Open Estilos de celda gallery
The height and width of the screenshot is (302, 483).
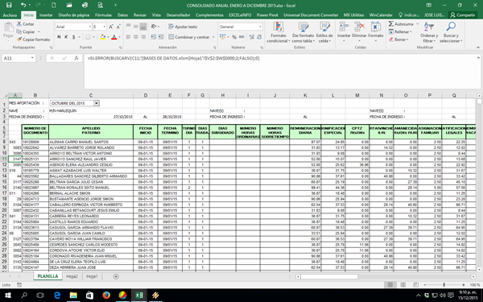tap(324, 32)
